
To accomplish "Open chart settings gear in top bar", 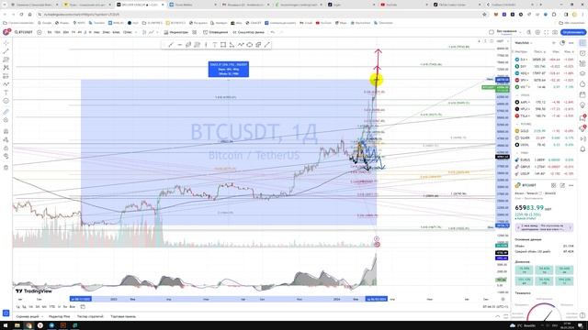I will click(537, 33).
